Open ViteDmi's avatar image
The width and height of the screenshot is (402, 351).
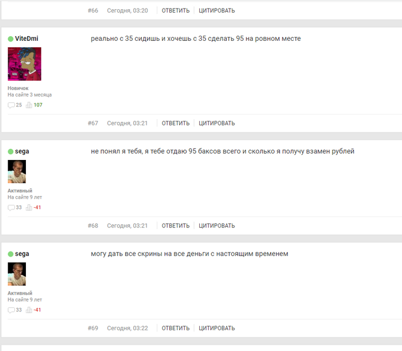click(x=24, y=64)
